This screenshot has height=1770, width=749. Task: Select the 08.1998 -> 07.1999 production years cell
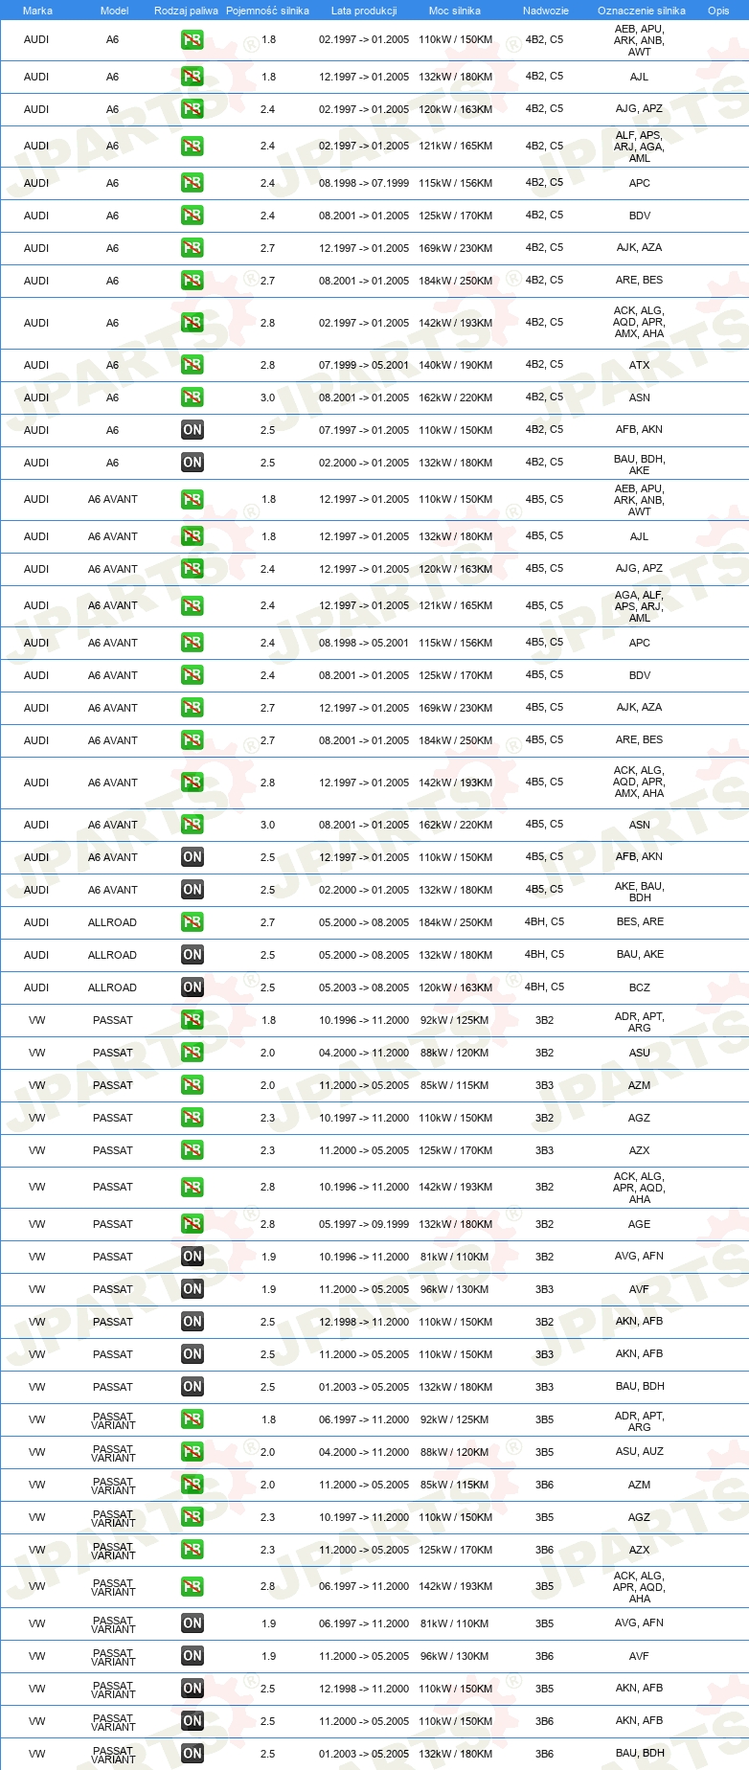364,183
